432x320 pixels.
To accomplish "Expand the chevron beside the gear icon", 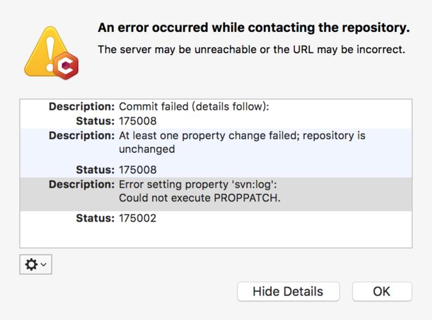I will 43,265.
